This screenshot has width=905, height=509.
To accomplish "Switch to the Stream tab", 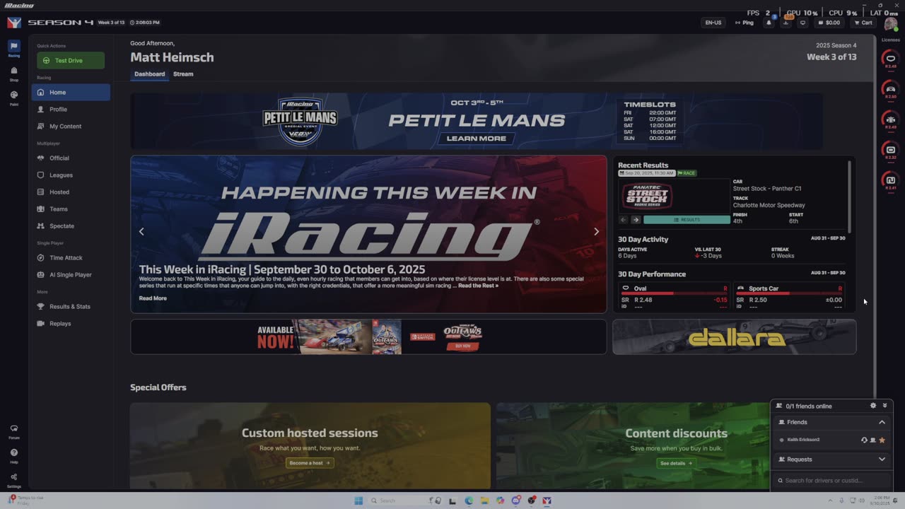I will pyautogui.click(x=183, y=74).
